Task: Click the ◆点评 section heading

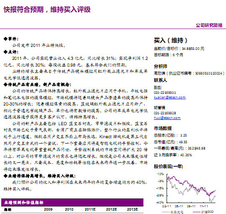Action: (11, 52)
